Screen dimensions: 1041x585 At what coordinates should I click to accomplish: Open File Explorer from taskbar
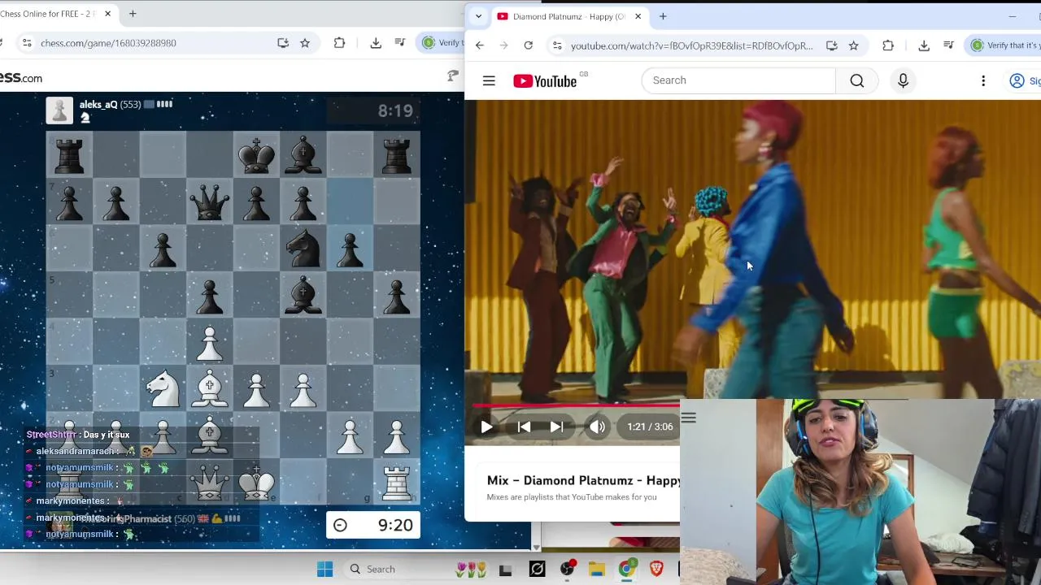point(596,570)
